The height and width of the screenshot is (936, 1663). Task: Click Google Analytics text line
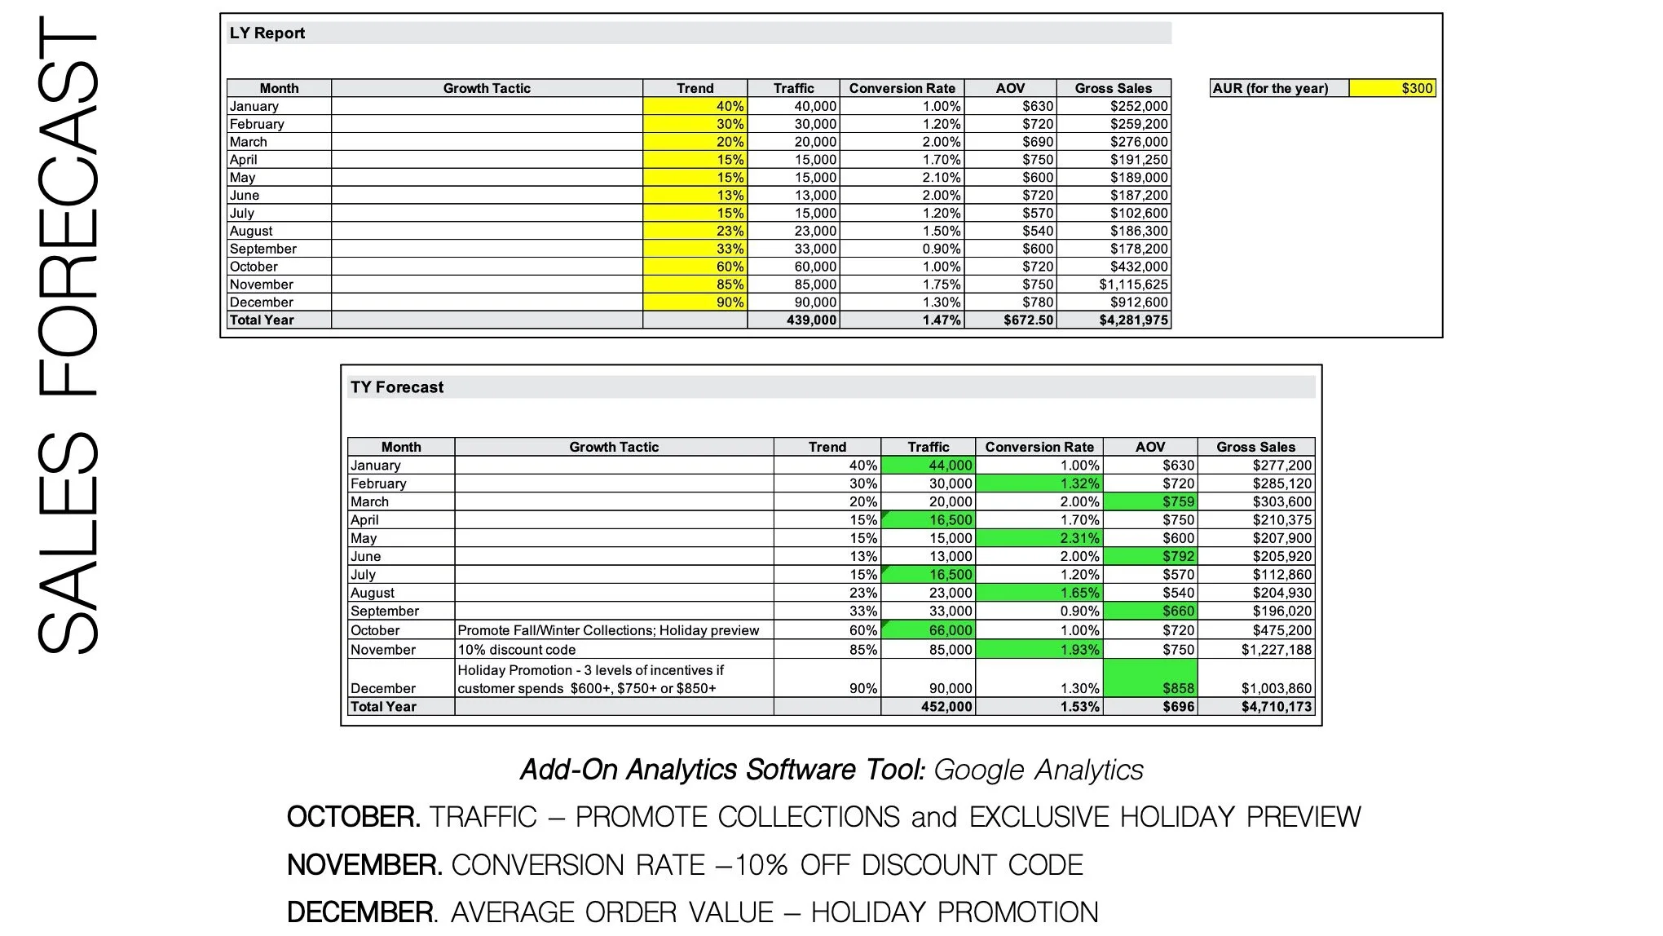click(831, 770)
